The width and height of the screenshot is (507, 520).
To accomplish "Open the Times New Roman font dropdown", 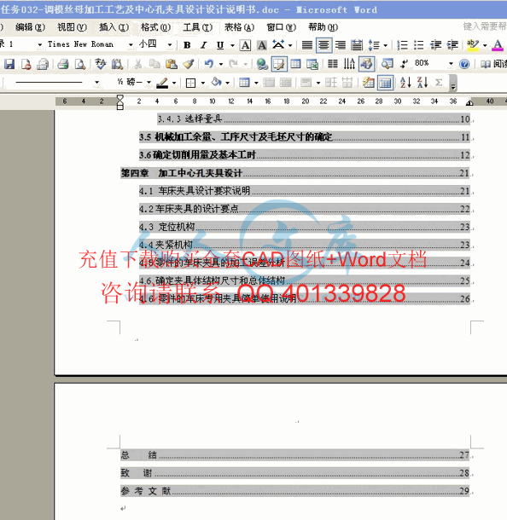I will [x=131, y=45].
